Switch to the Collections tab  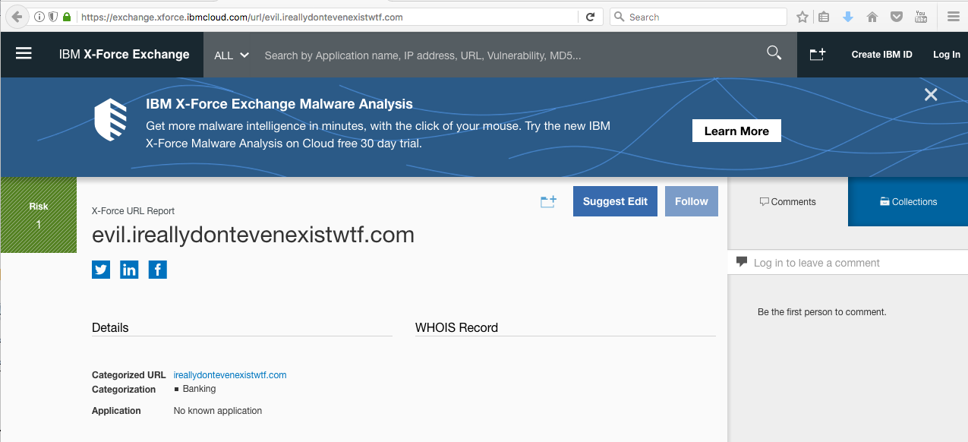point(908,202)
